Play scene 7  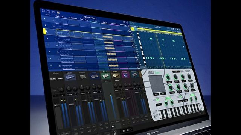(x=50, y=58)
